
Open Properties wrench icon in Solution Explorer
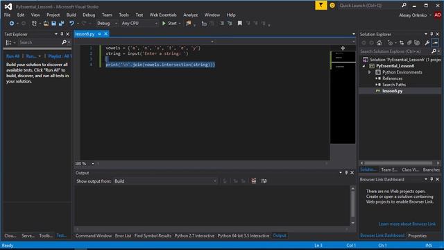point(427,43)
